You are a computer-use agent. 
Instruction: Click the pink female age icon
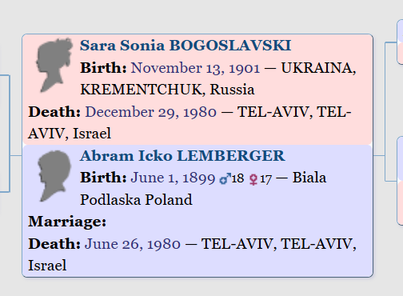point(253,179)
